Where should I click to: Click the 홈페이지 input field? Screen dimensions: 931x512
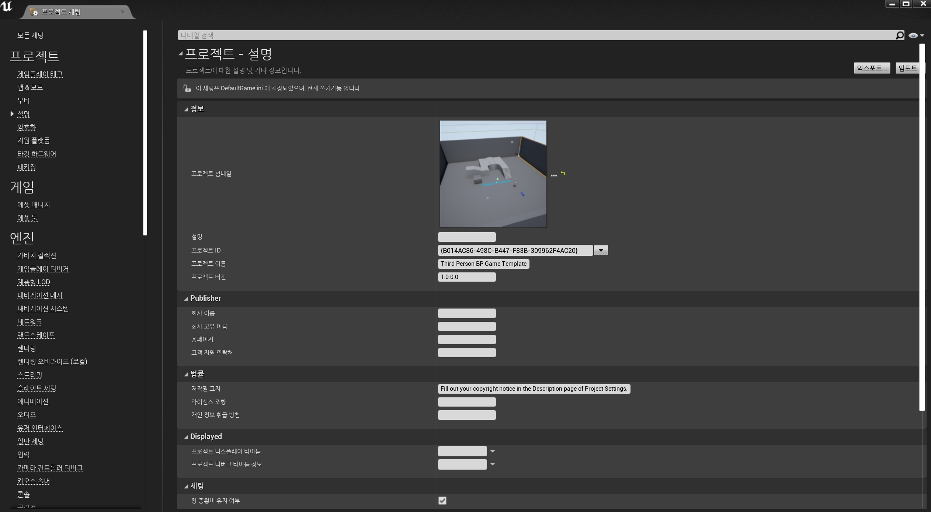coord(467,339)
